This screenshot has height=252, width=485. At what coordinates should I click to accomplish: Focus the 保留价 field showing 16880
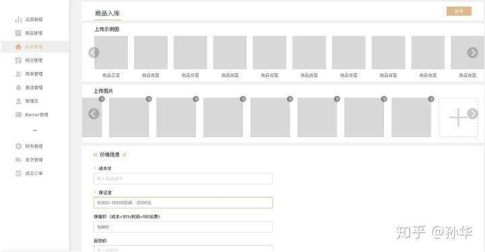pyautogui.click(x=183, y=226)
